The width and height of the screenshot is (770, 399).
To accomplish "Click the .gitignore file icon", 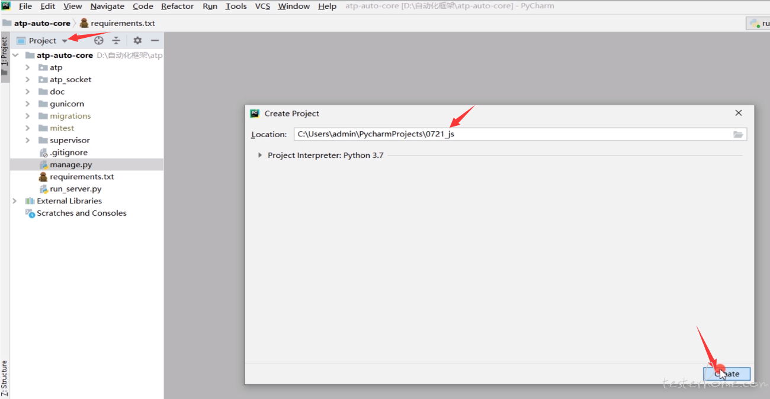I will tap(43, 153).
